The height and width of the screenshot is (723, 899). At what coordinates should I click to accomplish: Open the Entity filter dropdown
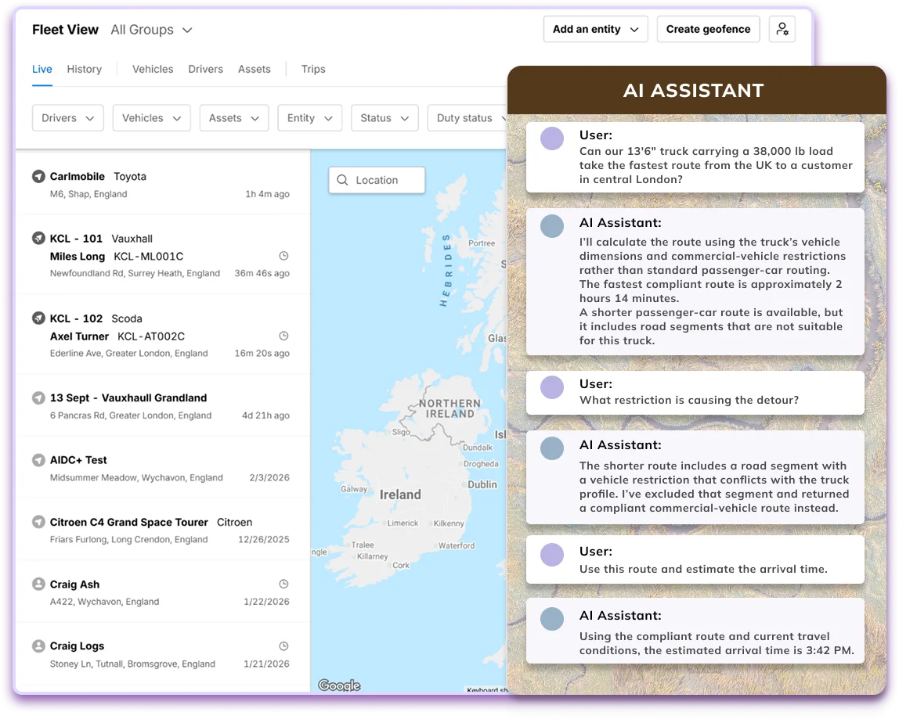point(309,118)
